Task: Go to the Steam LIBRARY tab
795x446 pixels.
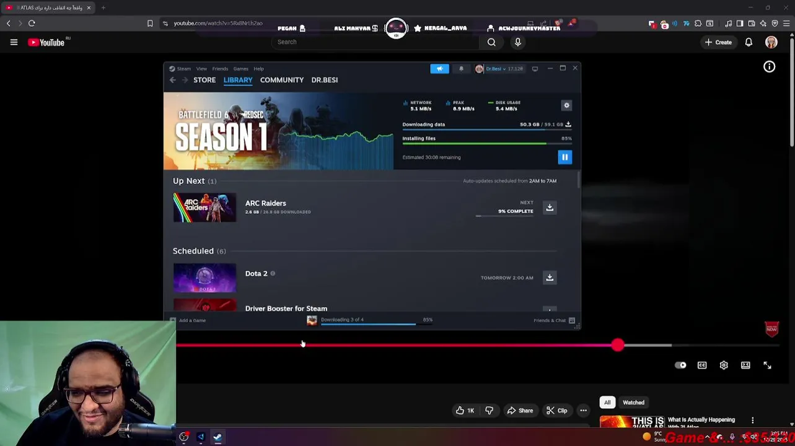Action: point(238,80)
